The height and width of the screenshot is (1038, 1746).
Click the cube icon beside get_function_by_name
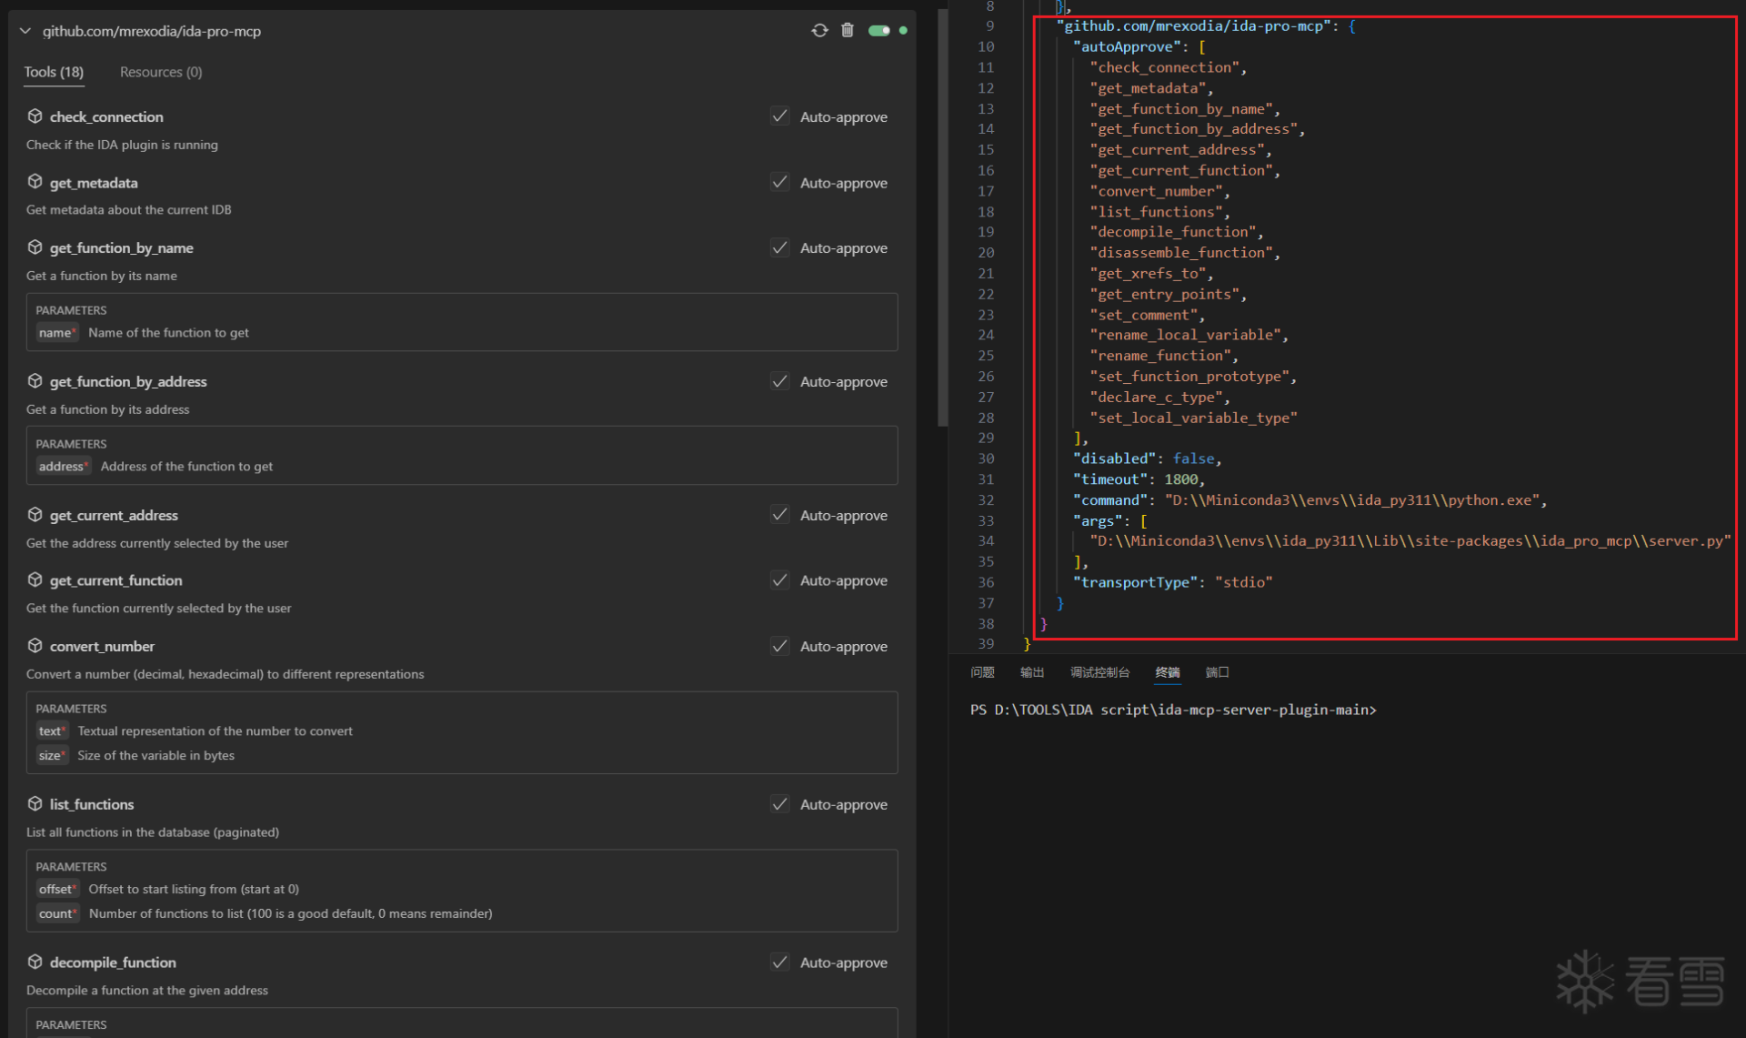(35, 247)
